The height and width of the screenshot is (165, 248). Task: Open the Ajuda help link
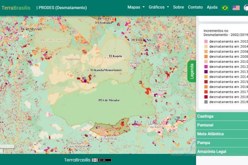212,7
